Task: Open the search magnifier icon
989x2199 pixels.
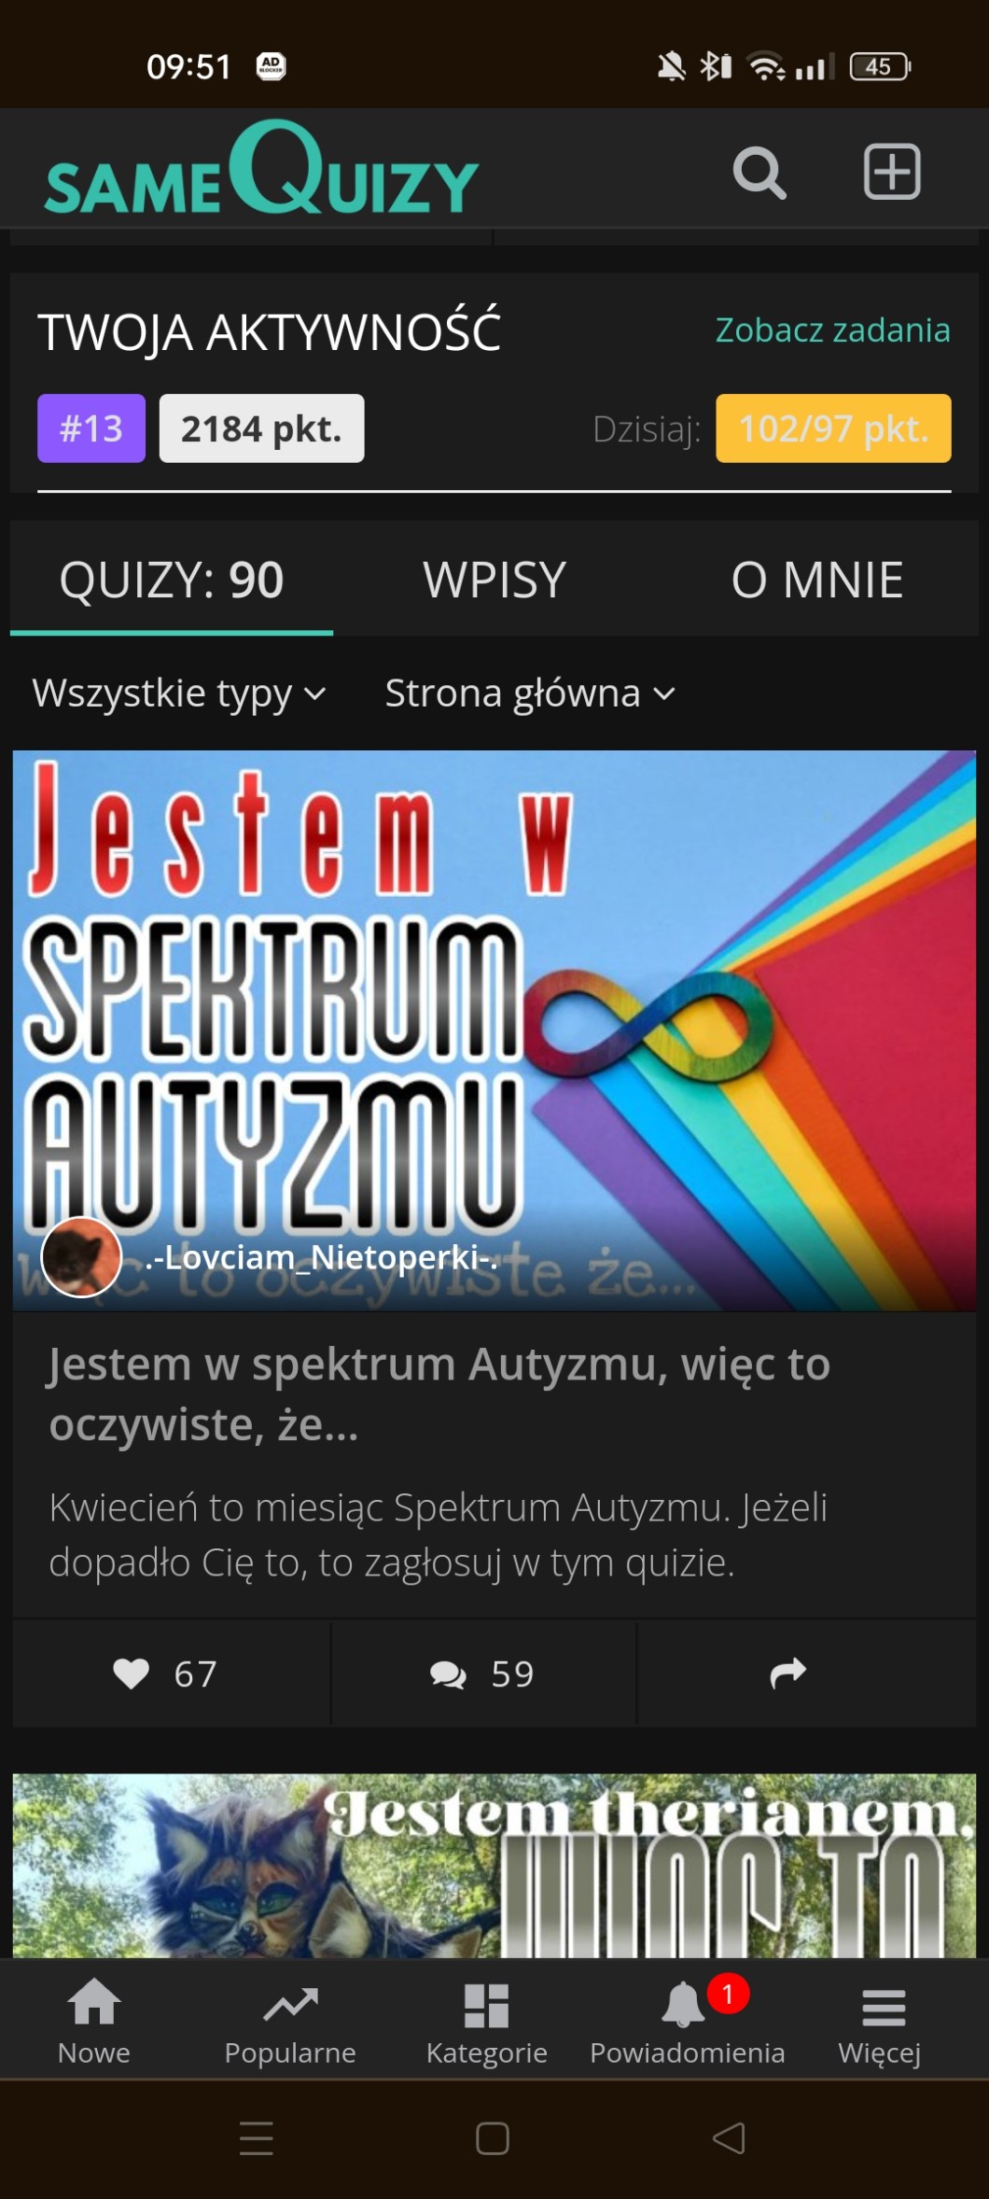Action: click(x=759, y=173)
